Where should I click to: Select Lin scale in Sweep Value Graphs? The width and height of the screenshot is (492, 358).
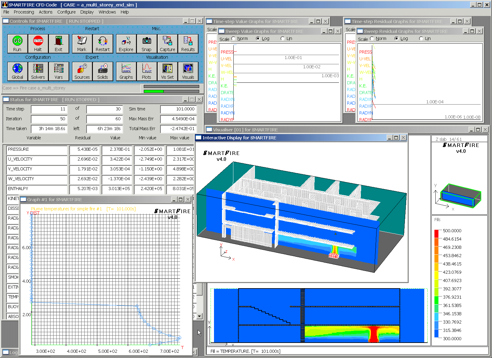click(x=283, y=38)
